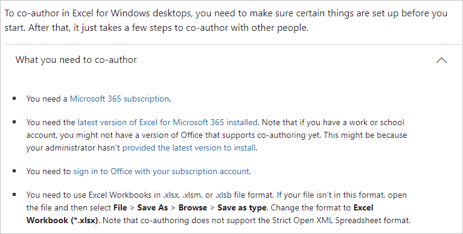Click the bold 'File' text

tap(120, 207)
